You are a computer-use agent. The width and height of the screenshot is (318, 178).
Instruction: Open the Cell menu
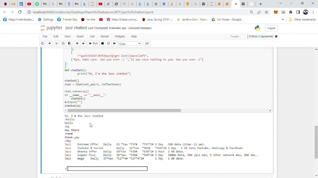(x=92, y=36)
